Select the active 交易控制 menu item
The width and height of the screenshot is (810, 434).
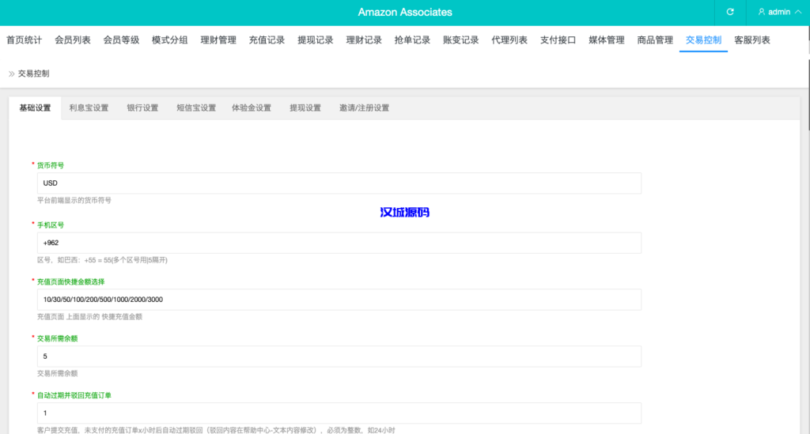click(703, 40)
